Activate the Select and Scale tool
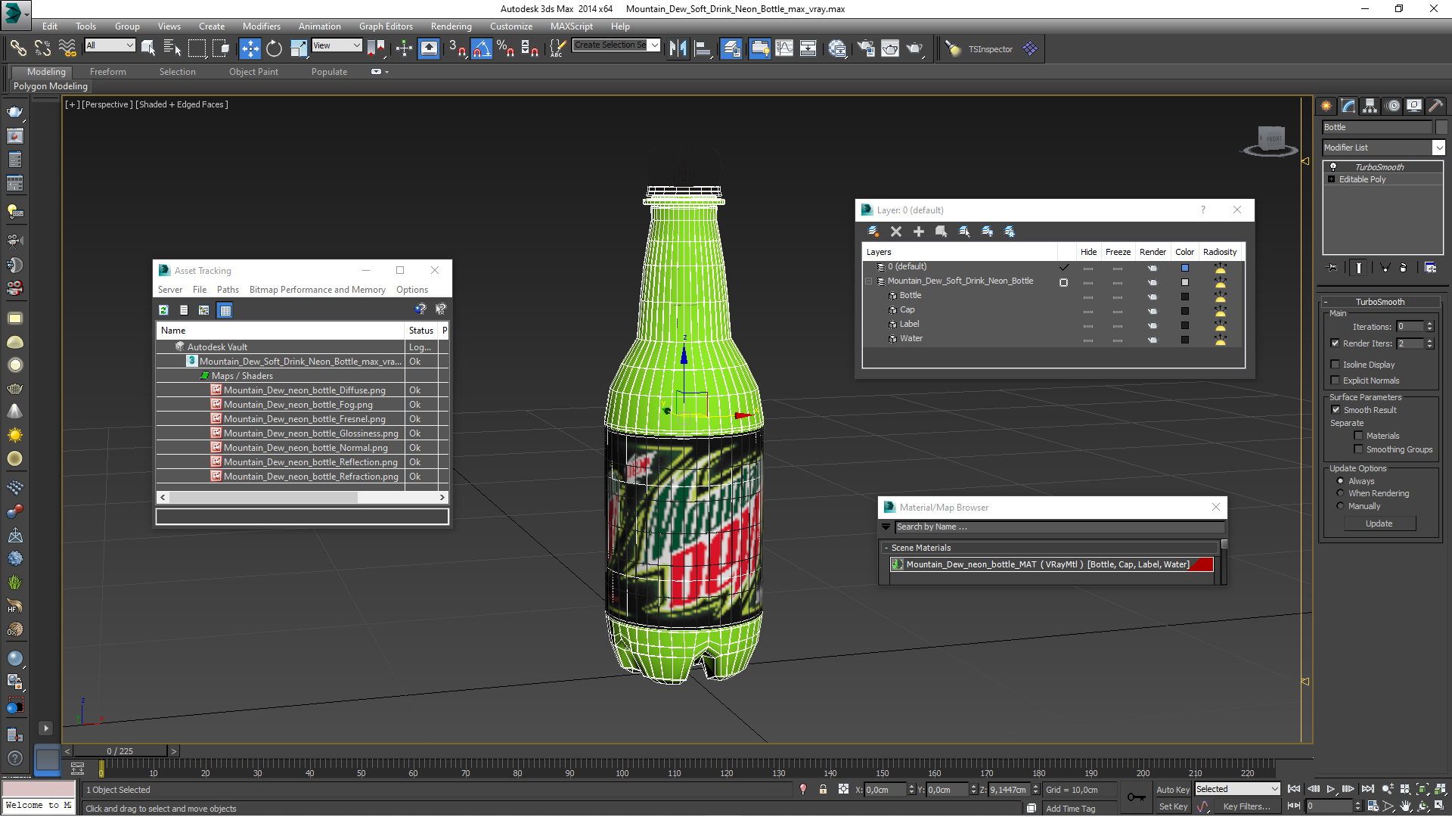 click(x=299, y=48)
